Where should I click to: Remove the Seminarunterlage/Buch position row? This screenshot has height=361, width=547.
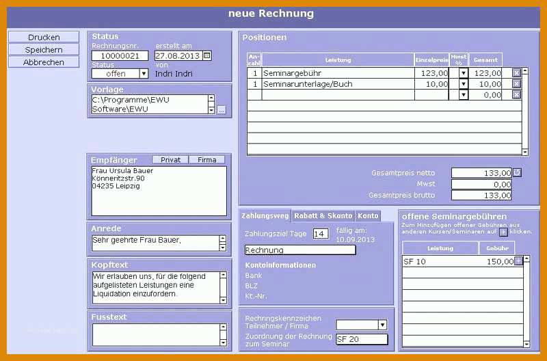point(516,83)
